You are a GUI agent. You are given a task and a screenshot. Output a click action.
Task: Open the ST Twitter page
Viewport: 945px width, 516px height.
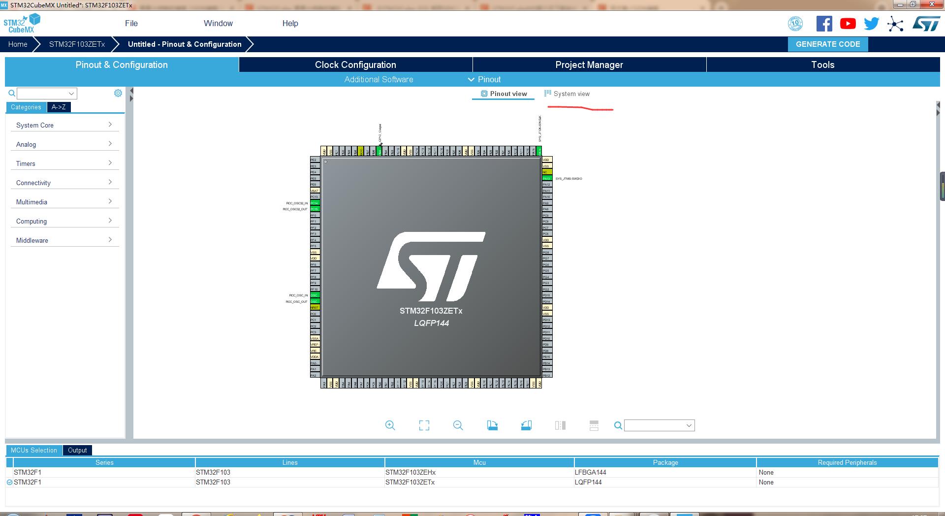click(x=871, y=24)
